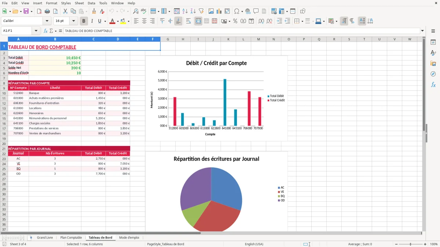Open the underline style dropdown arrow
This screenshot has height=247, width=440.
tap(105, 21)
